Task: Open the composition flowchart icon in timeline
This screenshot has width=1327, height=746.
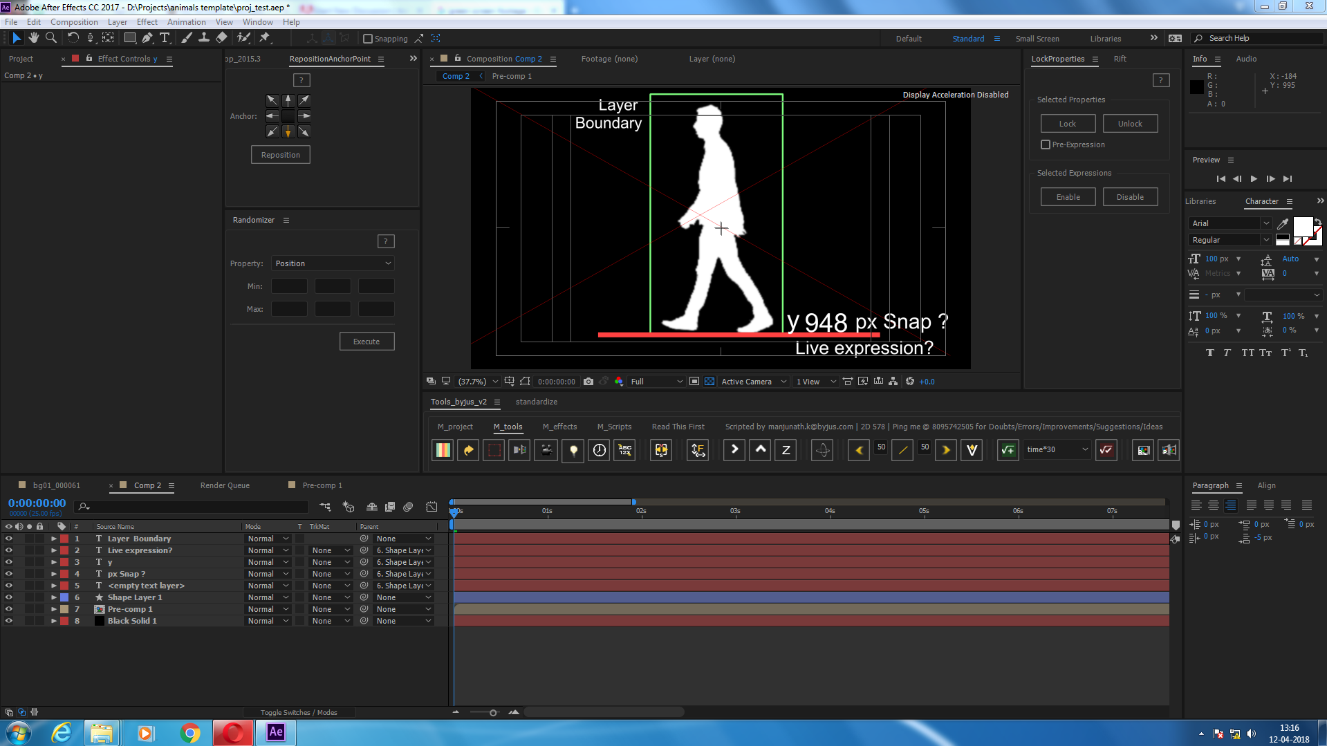Action: (x=325, y=507)
